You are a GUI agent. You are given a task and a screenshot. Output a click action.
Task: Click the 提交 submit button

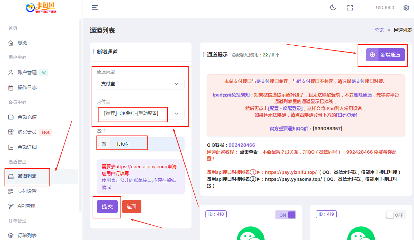[x=107, y=206]
